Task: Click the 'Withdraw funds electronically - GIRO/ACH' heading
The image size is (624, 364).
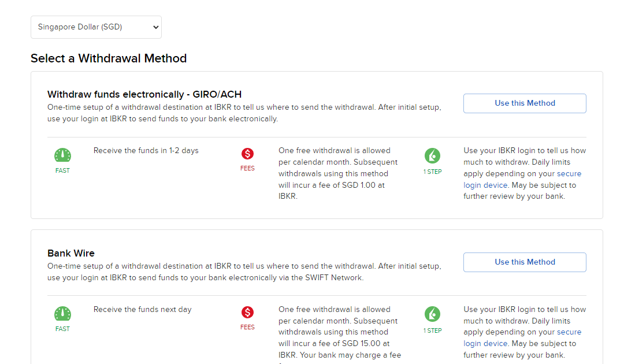Action: point(144,94)
